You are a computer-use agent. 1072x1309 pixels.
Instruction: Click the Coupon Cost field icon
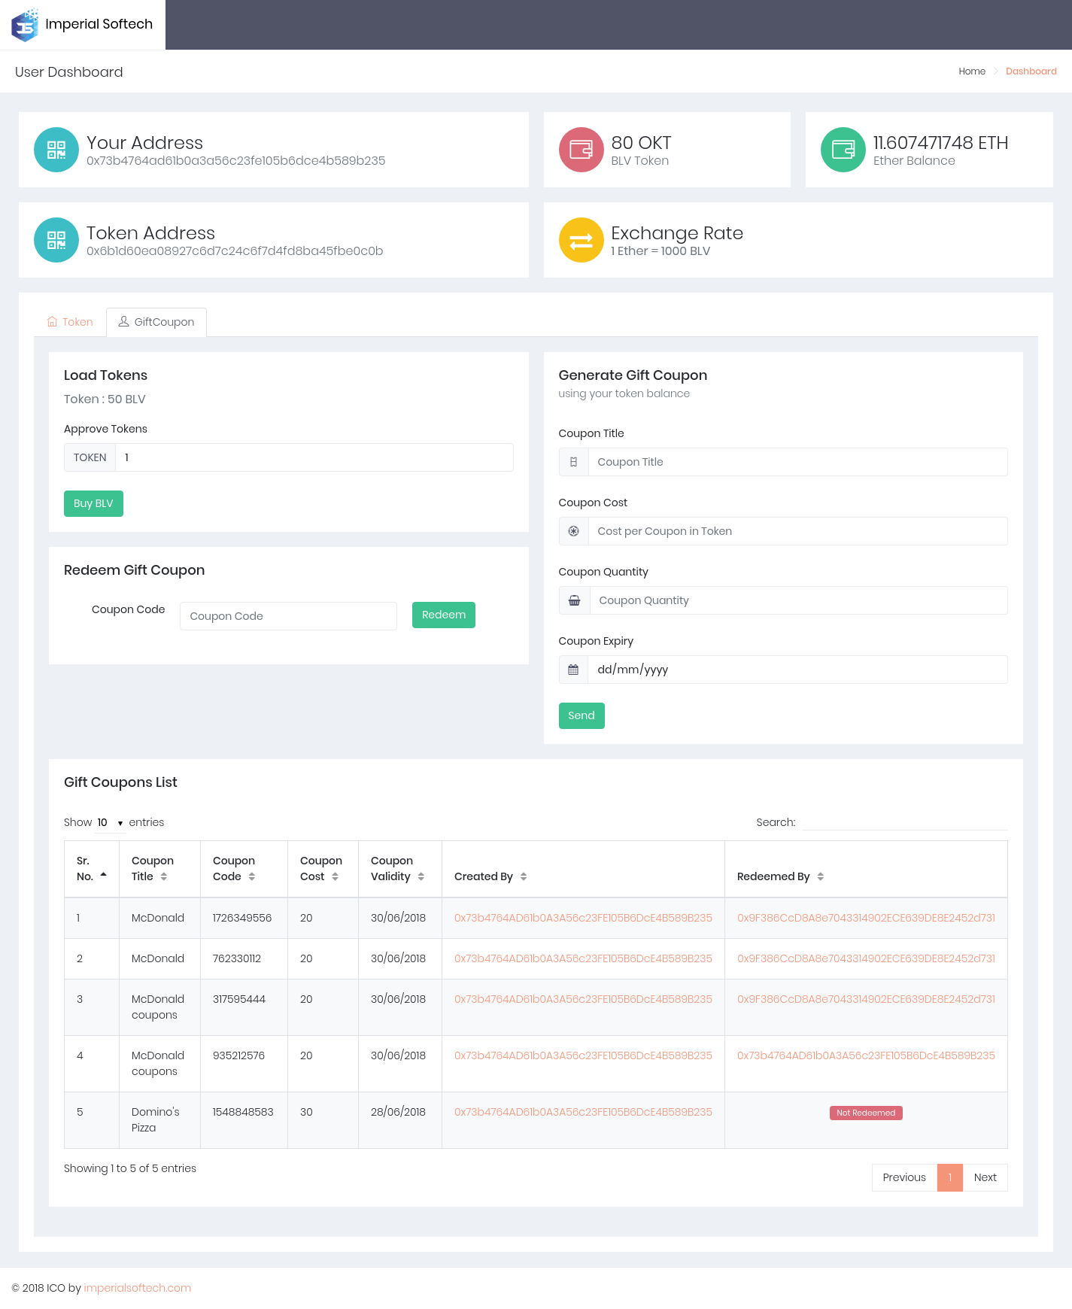coord(573,531)
